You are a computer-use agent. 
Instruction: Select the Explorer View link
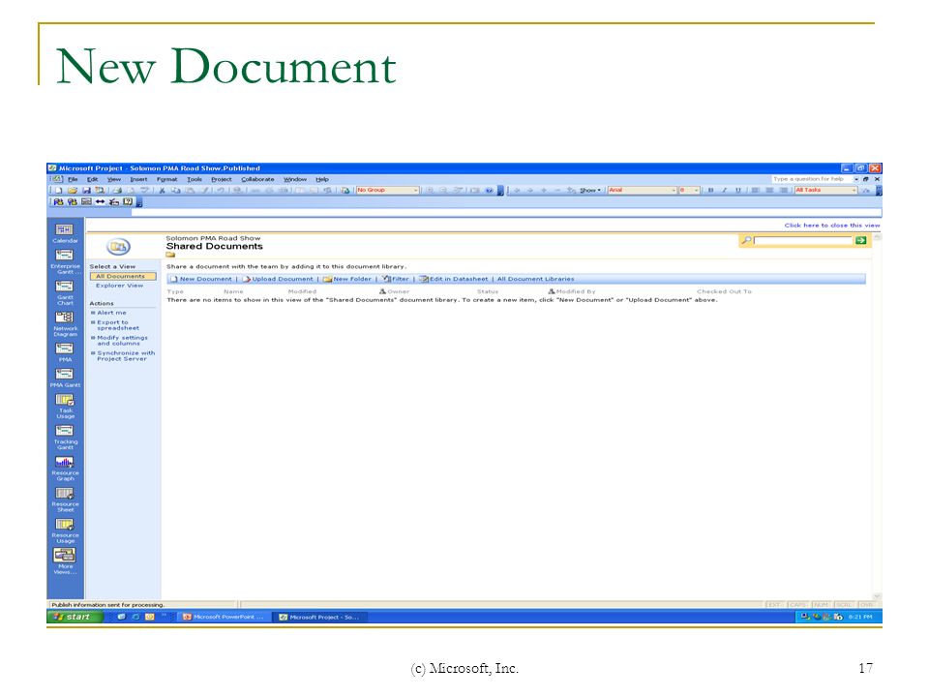(x=120, y=286)
